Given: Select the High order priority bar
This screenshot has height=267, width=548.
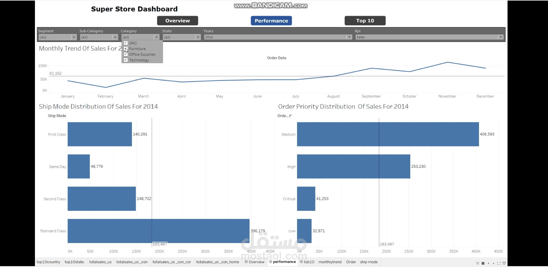Looking at the screenshot, I should [353, 167].
